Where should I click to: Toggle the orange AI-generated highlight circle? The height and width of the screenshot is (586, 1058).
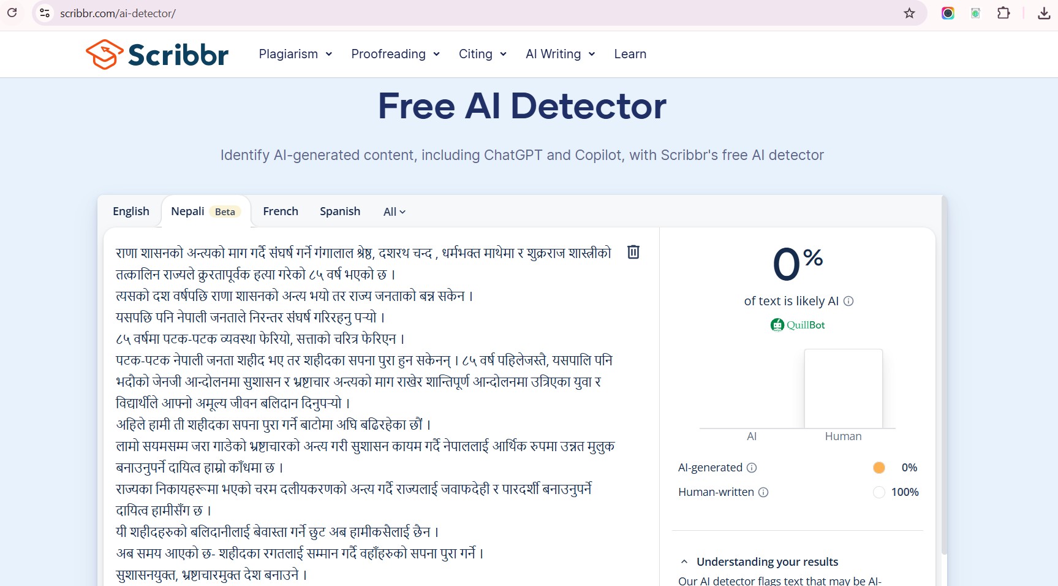879,468
